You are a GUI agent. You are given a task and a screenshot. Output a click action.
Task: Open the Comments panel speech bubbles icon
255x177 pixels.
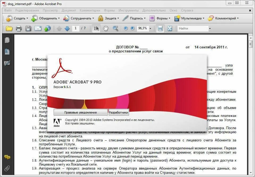click(7, 157)
